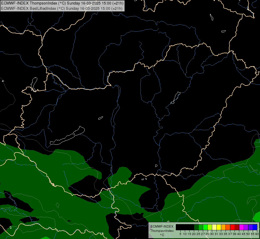Select the magenta 40–45 legend swatch
260x239 pixels.
[x=241, y=227]
